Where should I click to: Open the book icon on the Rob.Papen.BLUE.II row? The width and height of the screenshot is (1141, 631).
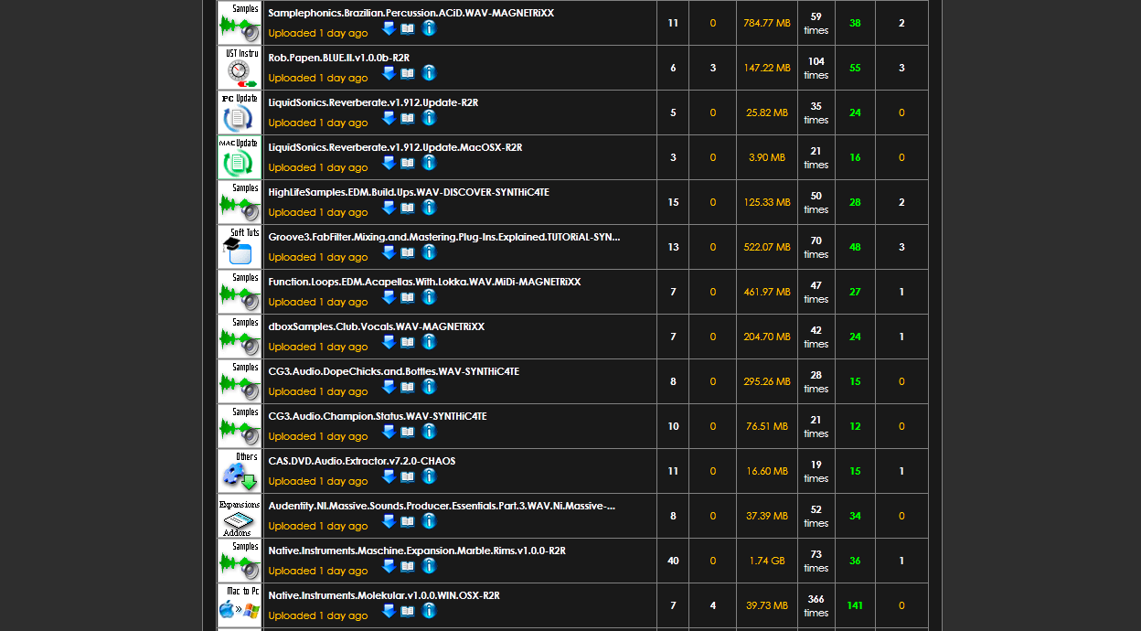pos(408,73)
